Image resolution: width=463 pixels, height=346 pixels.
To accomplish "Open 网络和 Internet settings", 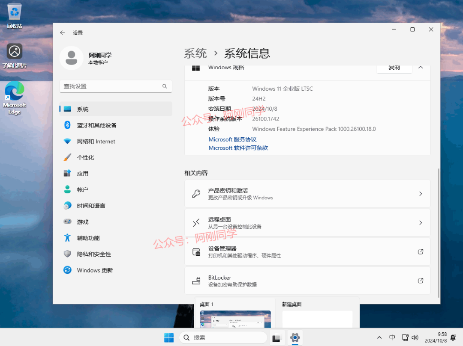I will pyautogui.click(x=116, y=141).
